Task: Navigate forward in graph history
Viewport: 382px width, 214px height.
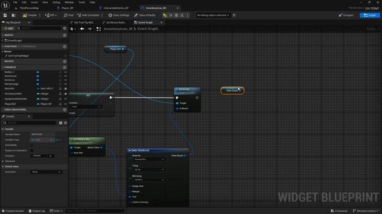Action: tap(90, 29)
